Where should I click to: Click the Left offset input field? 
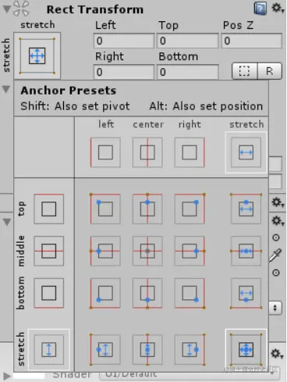pyautogui.click(x=124, y=41)
